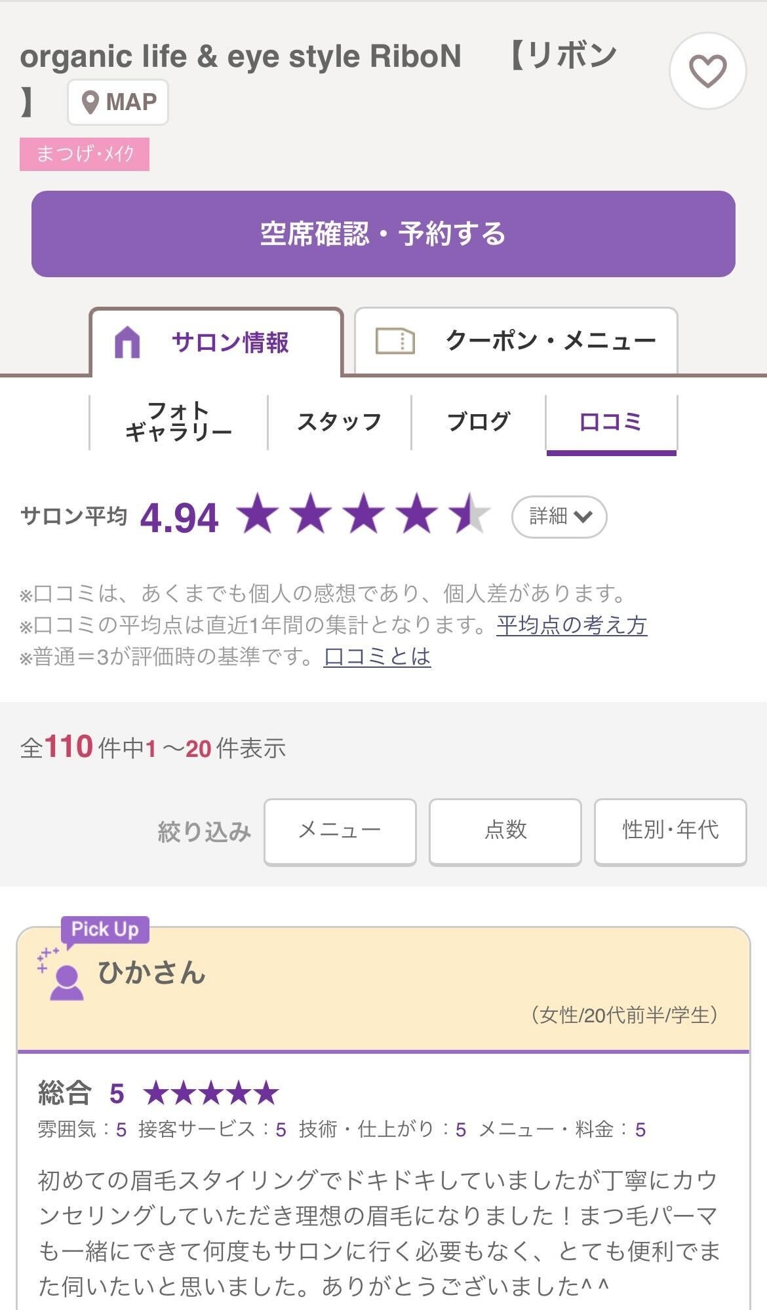The image size is (767, 1310).
Task: Follow the 口コミとは link
Action: click(377, 657)
